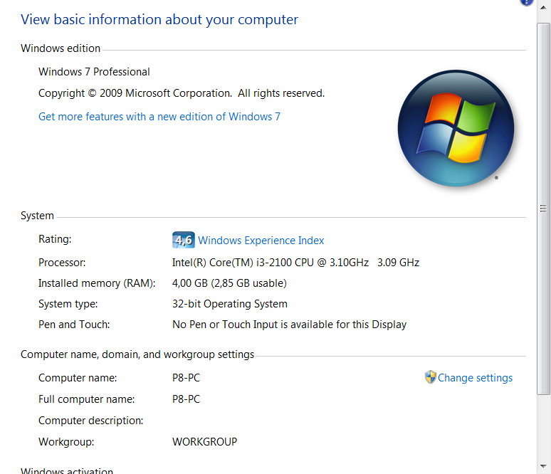The height and width of the screenshot is (474, 551).
Task: Click the Computer name: label
Action: [78, 378]
